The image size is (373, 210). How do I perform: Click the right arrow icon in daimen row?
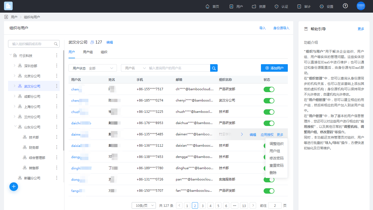[242, 134]
